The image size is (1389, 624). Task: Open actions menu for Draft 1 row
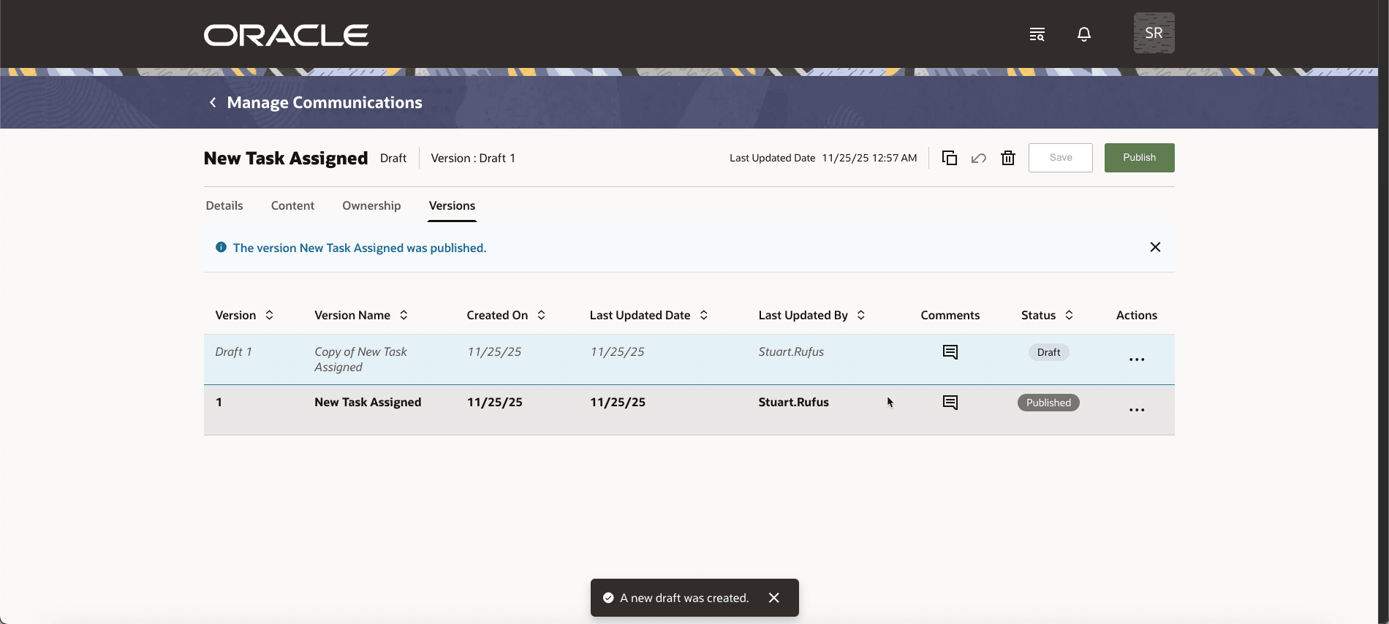coord(1136,359)
